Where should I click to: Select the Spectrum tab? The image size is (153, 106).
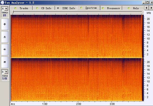89,8
